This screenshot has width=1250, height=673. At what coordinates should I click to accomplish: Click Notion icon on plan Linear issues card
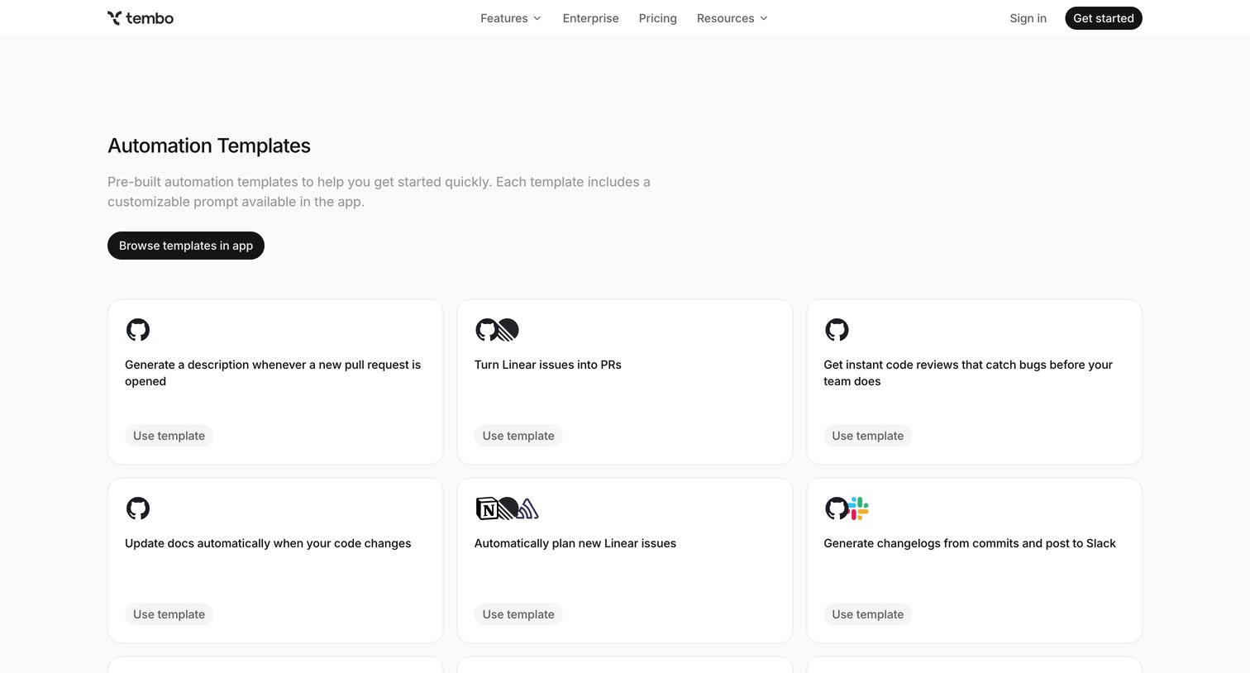(x=487, y=508)
